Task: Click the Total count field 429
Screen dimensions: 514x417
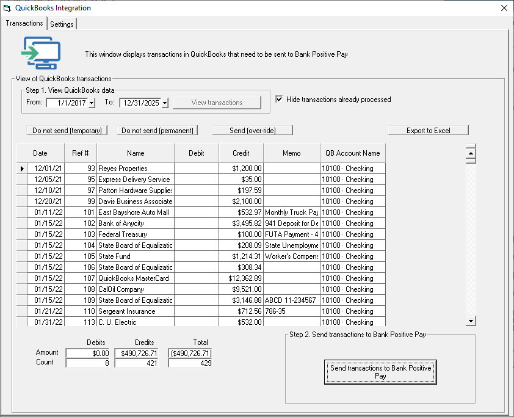Action: coord(190,363)
